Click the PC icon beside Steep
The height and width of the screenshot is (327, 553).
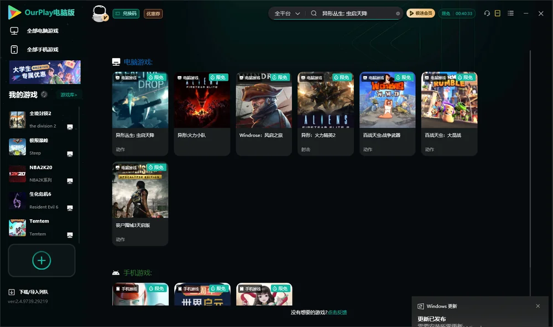click(70, 154)
